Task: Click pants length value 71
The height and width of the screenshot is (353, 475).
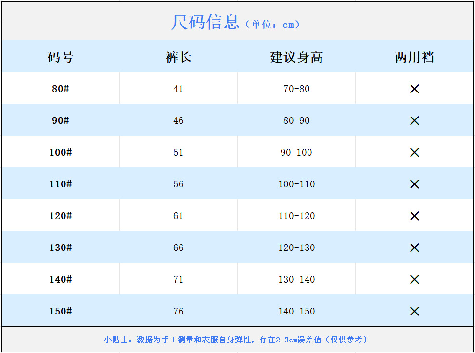Action: pos(178,279)
